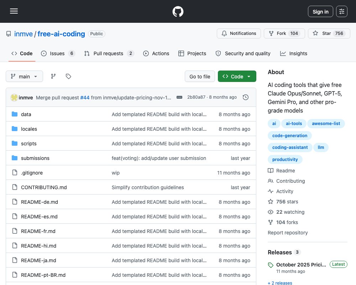Open the Projects tab
356x285 pixels.
point(192,53)
